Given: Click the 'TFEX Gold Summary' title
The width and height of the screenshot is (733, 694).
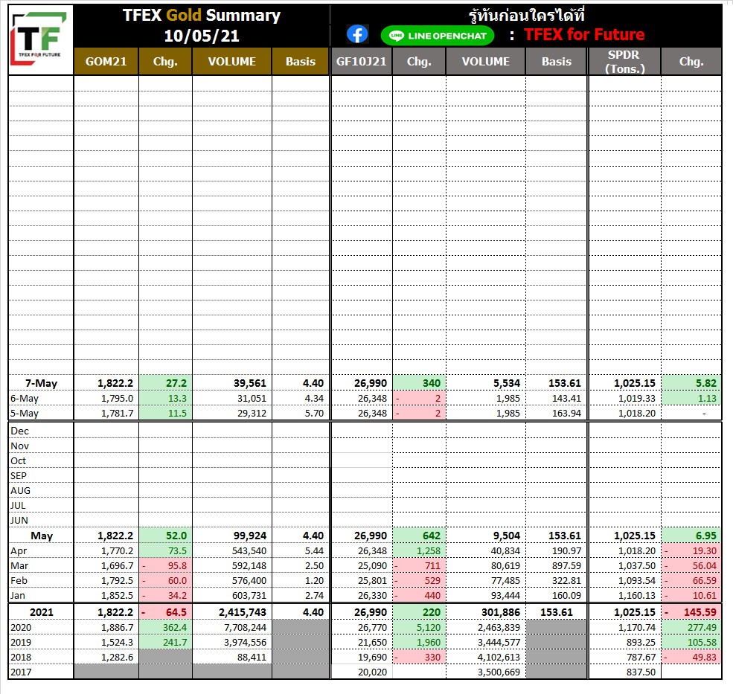Looking at the screenshot, I should tap(202, 15).
